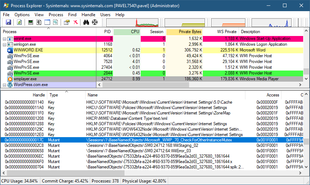Click the physical memory graph with orange fill
This screenshot has height=185, width=310.
tap(228, 23)
